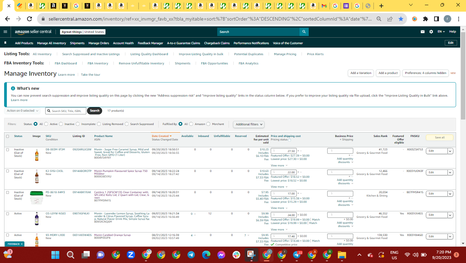Check the box for SKU K2-SY6I-CH3L
This screenshot has width=466, height=263.
[8, 171]
